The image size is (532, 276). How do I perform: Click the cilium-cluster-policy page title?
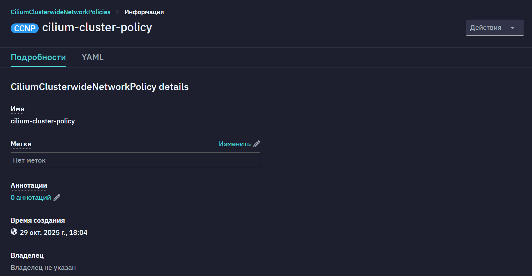(x=97, y=28)
